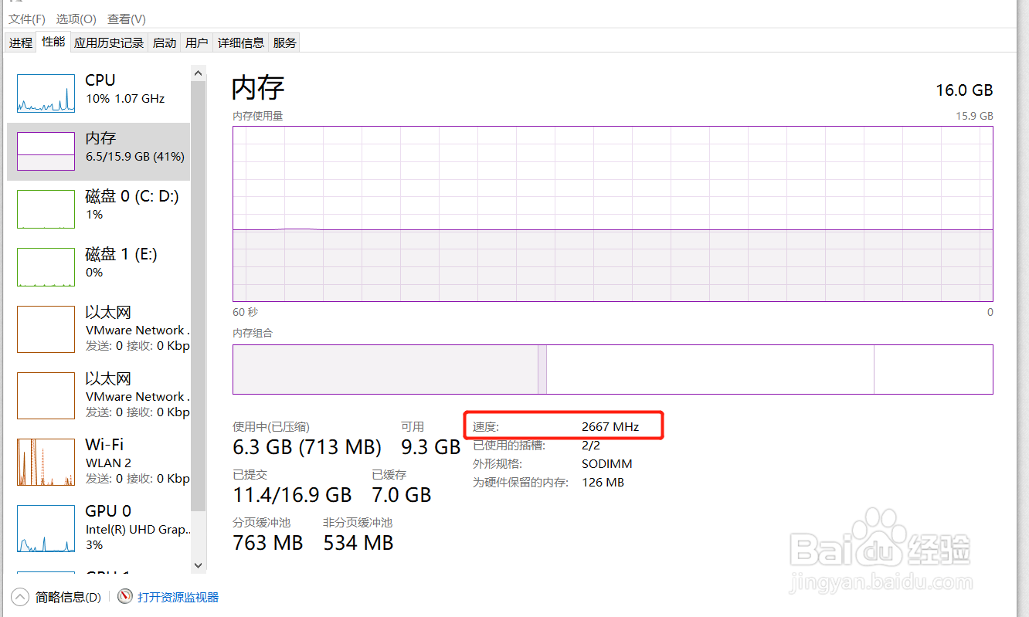Open the 选项(O) menu

coord(76,19)
